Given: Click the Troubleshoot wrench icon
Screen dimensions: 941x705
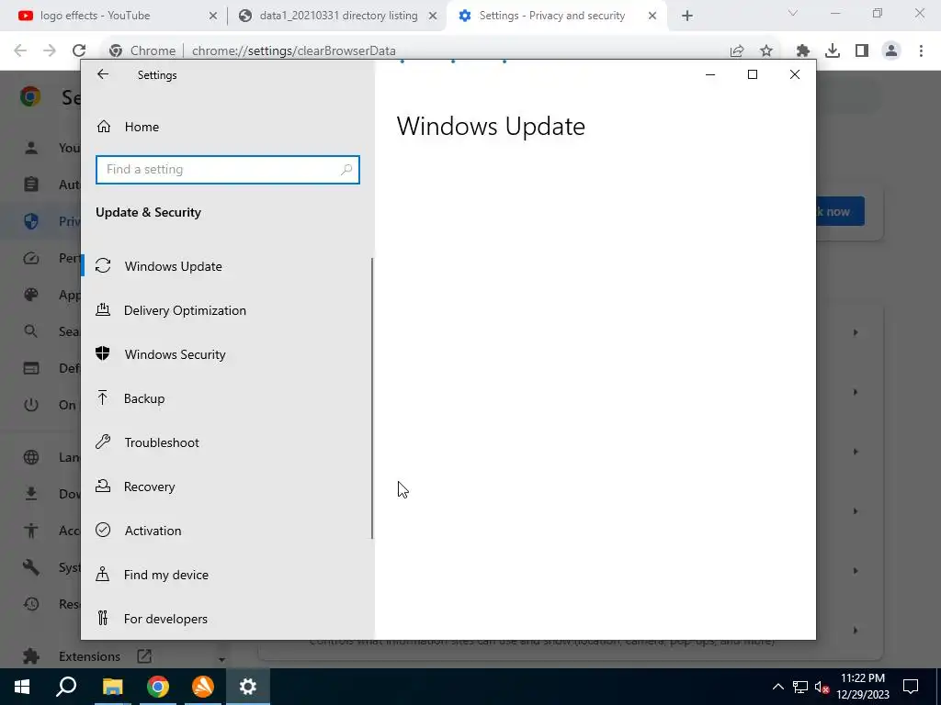Looking at the screenshot, I should (x=103, y=442).
